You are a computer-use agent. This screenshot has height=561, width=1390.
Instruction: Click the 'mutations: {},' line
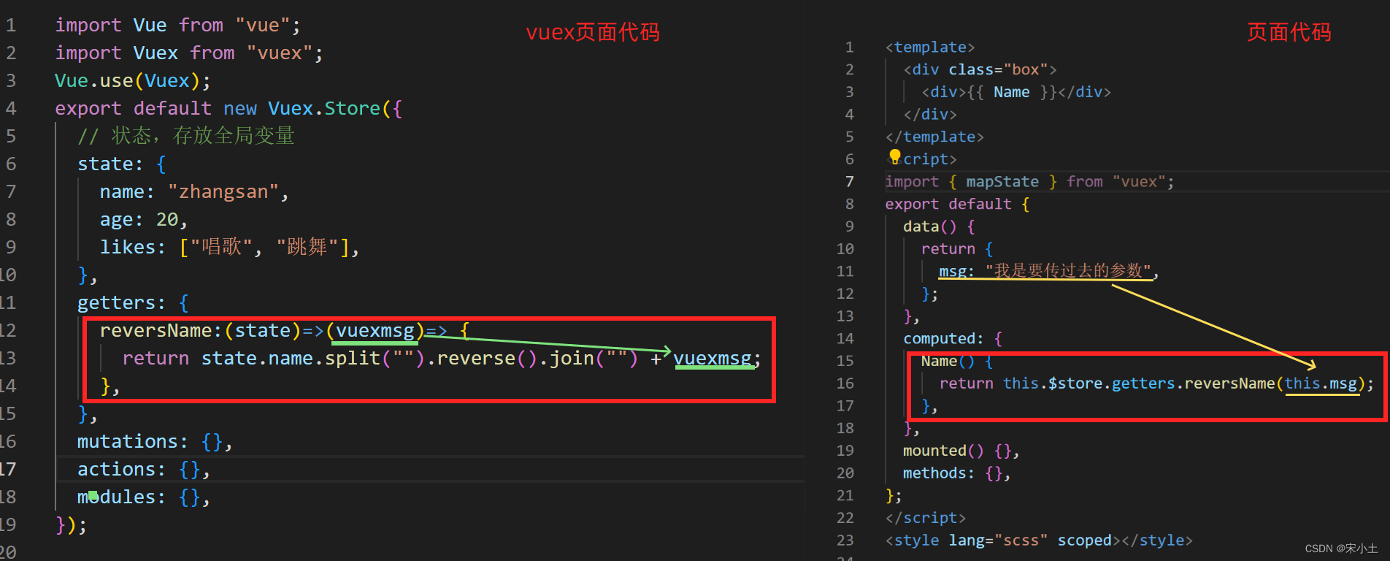155,442
